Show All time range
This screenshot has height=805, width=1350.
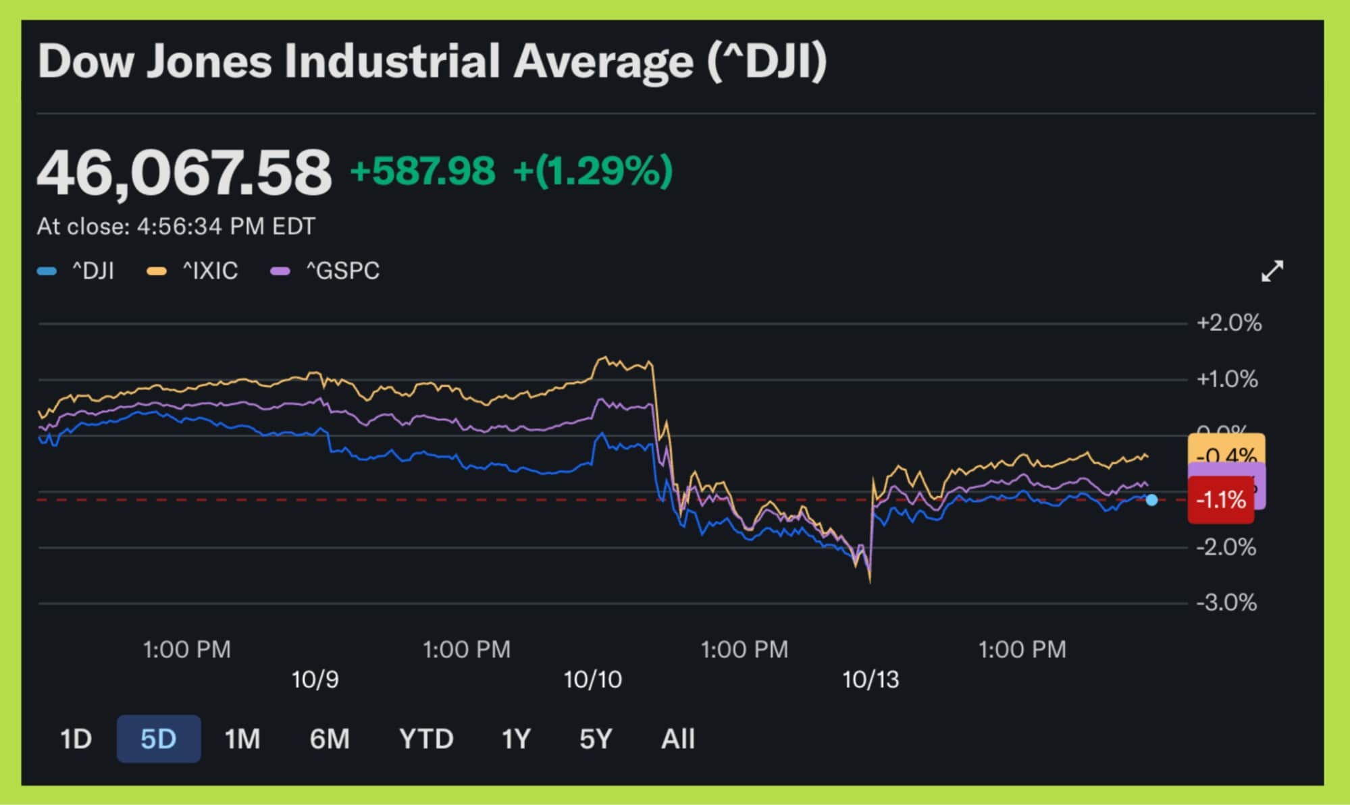click(x=677, y=739)
